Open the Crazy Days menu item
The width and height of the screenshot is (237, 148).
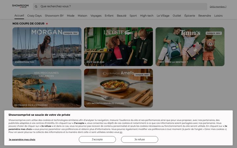point(34,16)
